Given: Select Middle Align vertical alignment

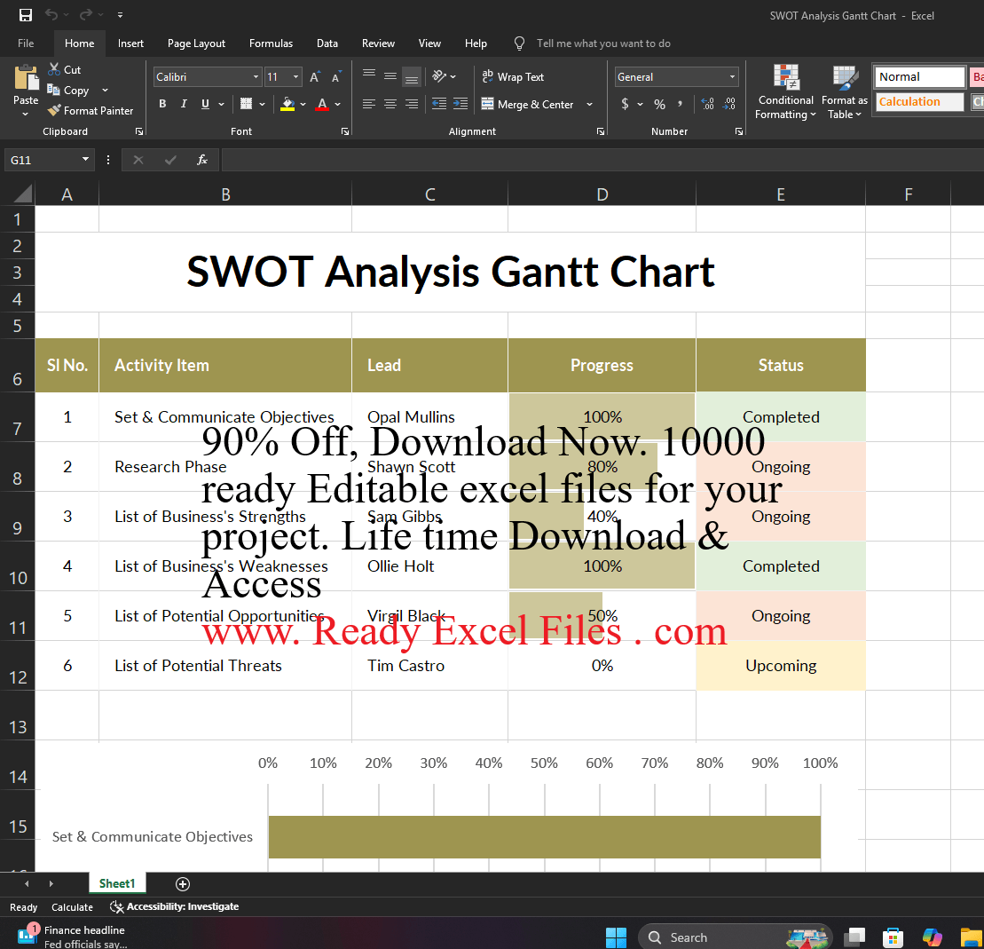Looking at the screenshot, I should click(x=390, y=76).
